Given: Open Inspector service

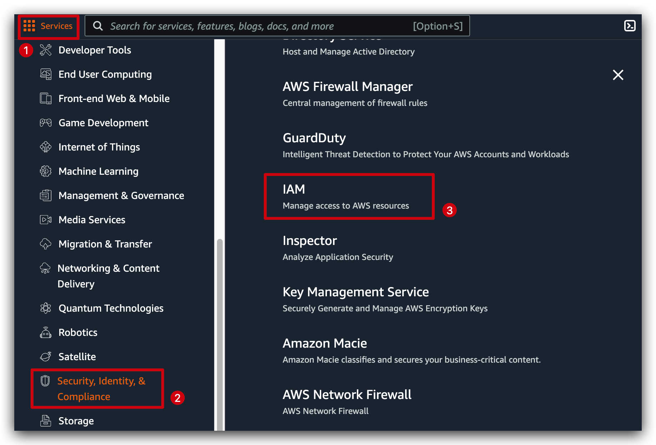Looking at the screenshot, I should [x=310, y=240].
